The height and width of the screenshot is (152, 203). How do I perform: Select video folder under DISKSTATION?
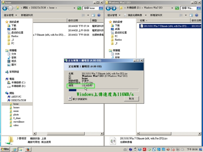(x=16, y=125)
